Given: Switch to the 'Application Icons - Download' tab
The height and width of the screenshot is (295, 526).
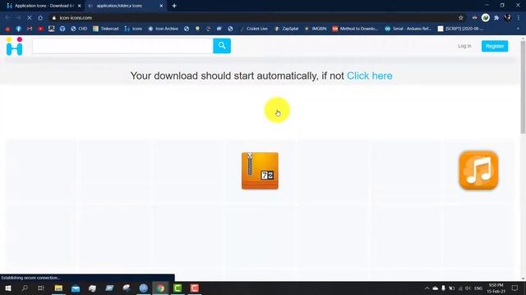Looking at the screenshot, I should tap(44, 6).
